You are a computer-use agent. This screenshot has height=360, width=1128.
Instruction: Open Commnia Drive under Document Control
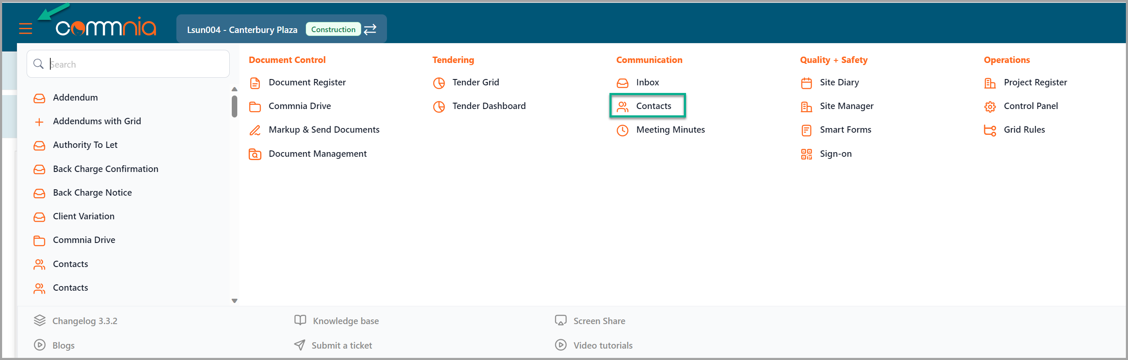[299, 106]
